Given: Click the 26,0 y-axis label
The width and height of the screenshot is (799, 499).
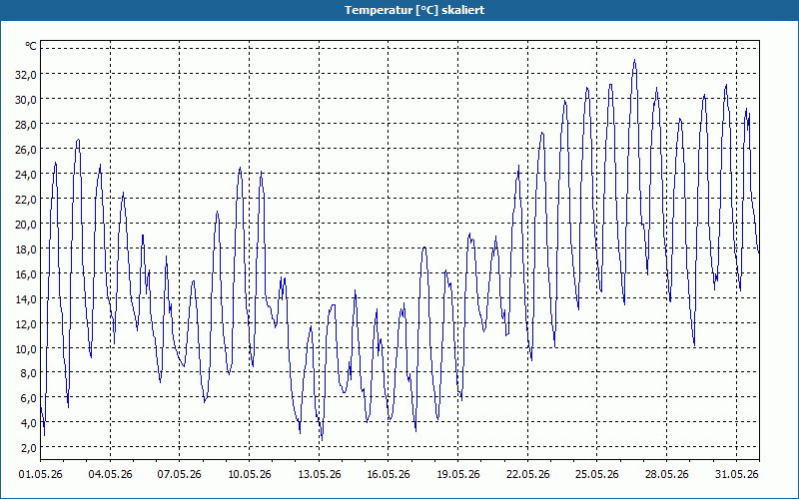Looking at the screenshot, I should click(26, 149).
